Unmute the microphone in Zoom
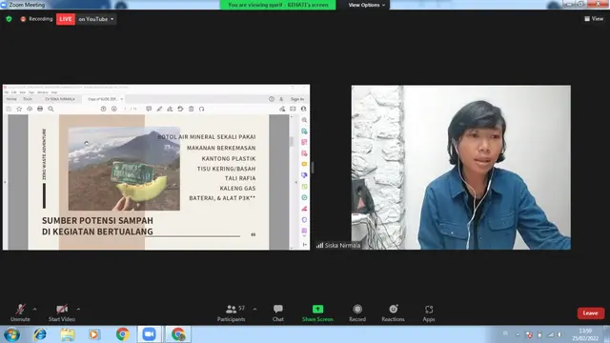 click(x=20, y=313)
